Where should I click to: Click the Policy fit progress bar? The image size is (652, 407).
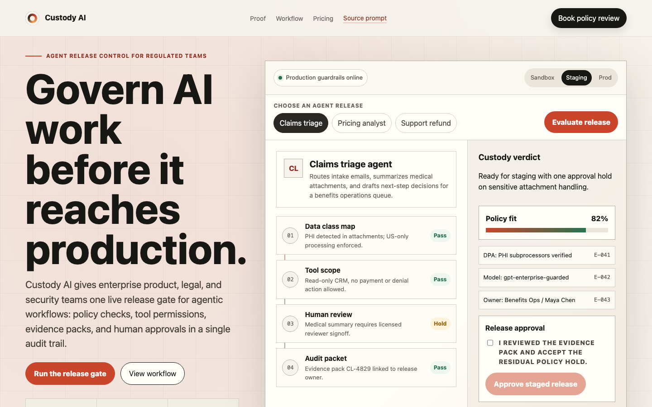click(547, 230)
